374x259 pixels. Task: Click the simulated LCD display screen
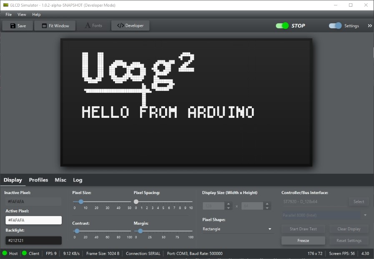click(x=186, y=102)
